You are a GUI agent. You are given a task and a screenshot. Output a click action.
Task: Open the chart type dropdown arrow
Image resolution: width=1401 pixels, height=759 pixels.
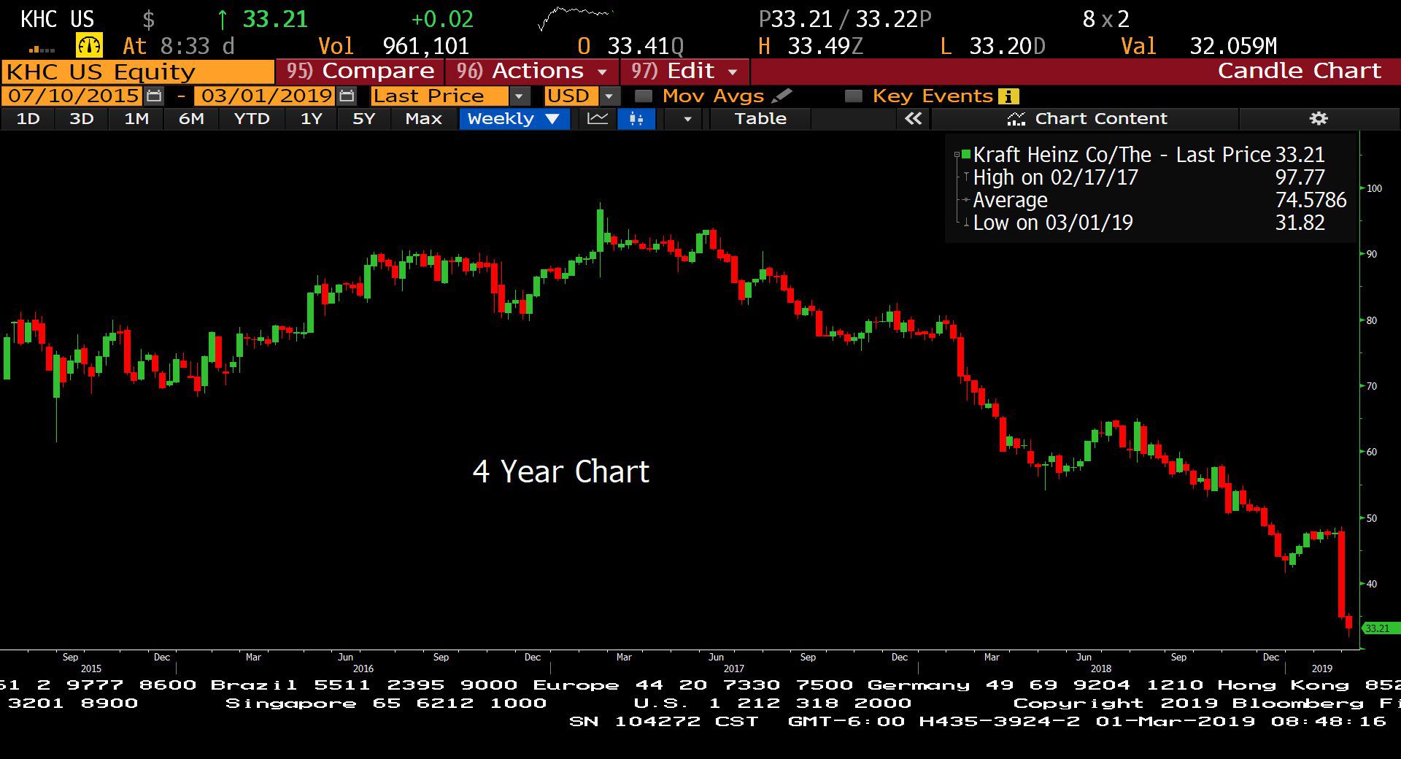pyautogui.click(x=687, y=119)
